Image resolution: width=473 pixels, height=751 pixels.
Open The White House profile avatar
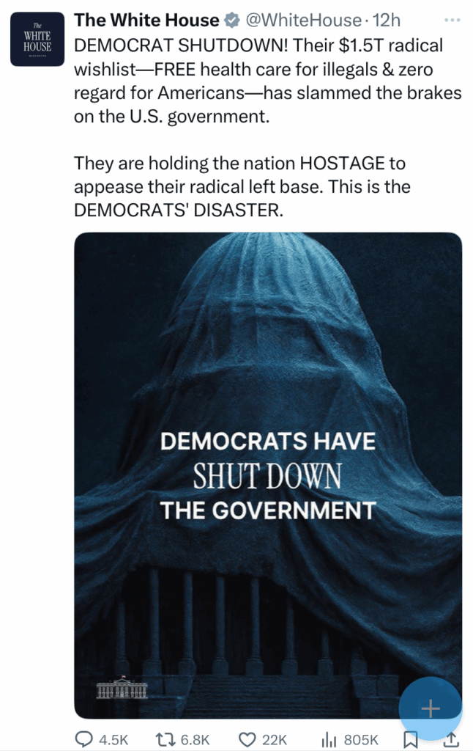[x=37, y=39]
